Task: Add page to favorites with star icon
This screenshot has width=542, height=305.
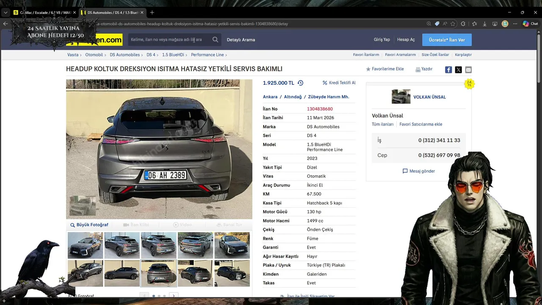Action: pyautogui.click(x=453, y=24)
